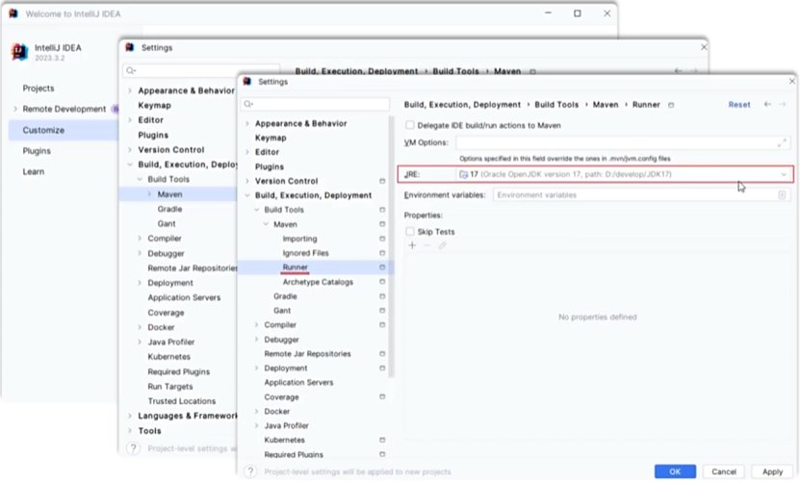800x483 pixels.
Task: Click project-level marker beside Version Control row
Action: coord(382,181)
